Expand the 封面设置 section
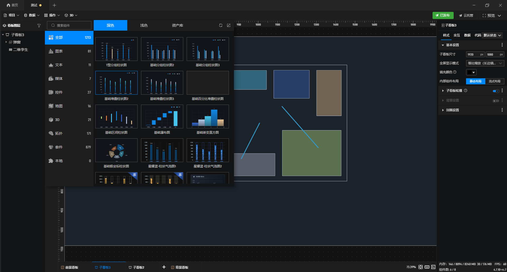 coord(452,110)
